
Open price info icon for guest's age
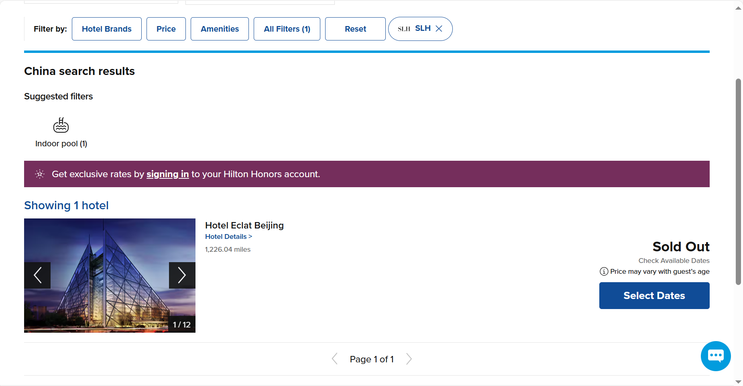pos(604,271)
